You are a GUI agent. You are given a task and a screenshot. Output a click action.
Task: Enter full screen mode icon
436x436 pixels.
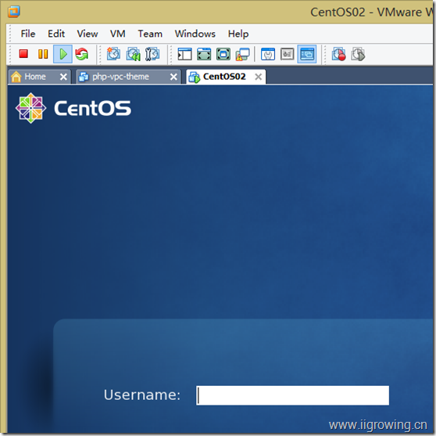[223, 54]
